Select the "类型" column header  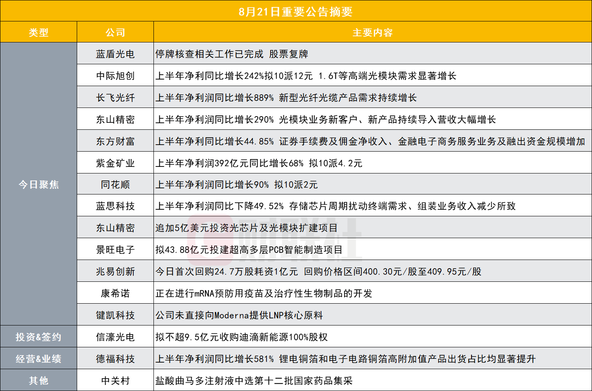click(39, 33)
